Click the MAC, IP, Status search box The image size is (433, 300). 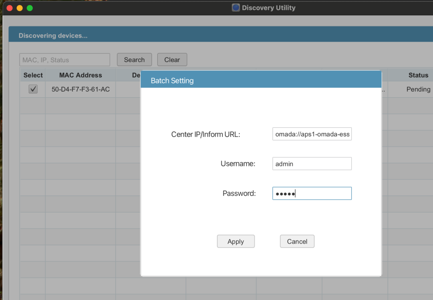pos(65,60)
